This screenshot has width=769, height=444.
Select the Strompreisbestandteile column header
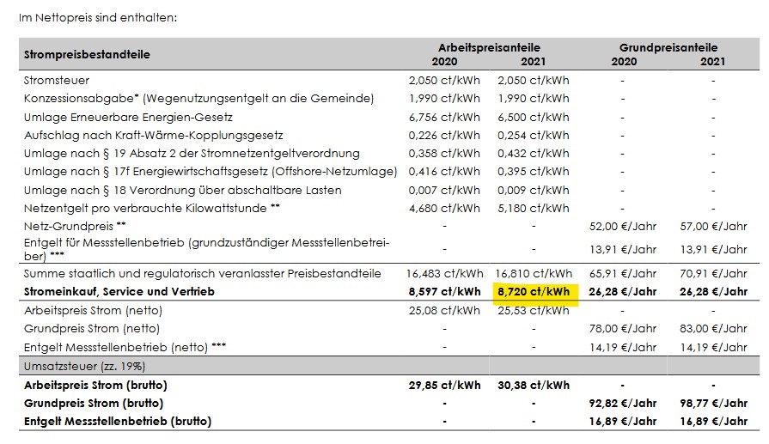pyautogui.click(x=87, y=54)
